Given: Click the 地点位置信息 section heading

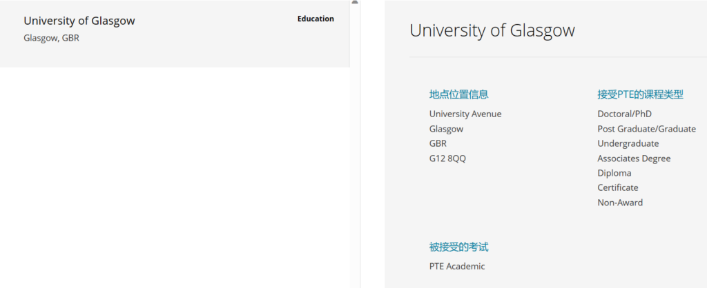Looking at the screenshot, I should click(x=459, y=94).
